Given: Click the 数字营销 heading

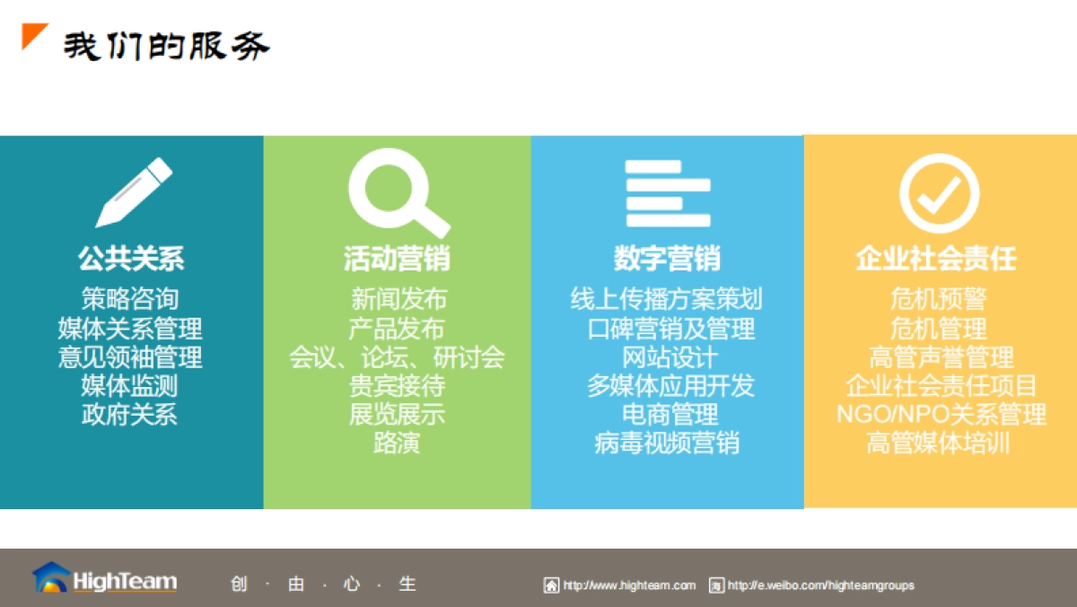Looking at the screenshot, I should [x=667, y=259].
